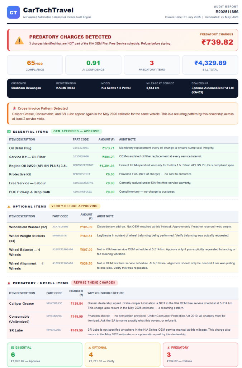
Task: Select the FOC Pick-up & Drop Both item
Action: [x=29, y=192]
